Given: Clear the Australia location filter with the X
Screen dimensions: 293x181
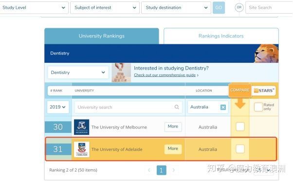Looking at the screenshot, I should pos(223,107).
